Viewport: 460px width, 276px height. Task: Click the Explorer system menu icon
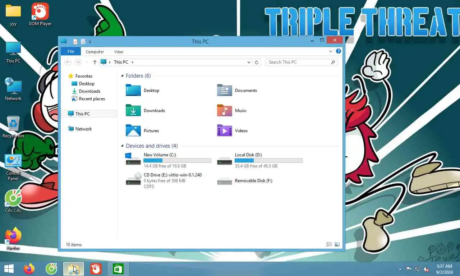click(x=64, y=41)
